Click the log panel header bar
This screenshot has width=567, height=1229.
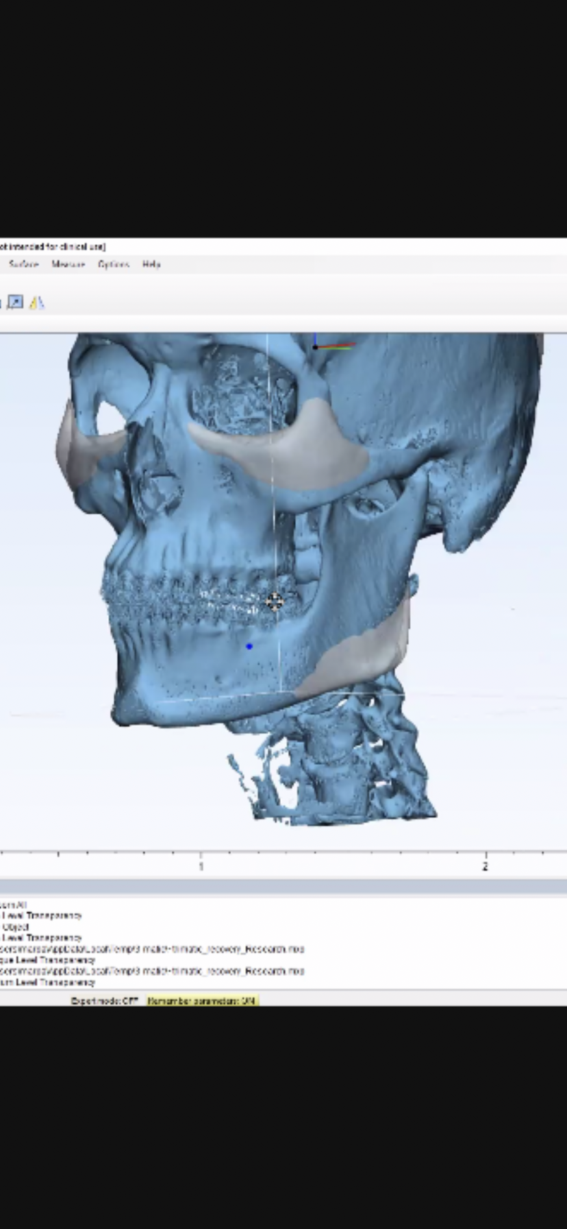pyautogui.click(x=283, y=887)
